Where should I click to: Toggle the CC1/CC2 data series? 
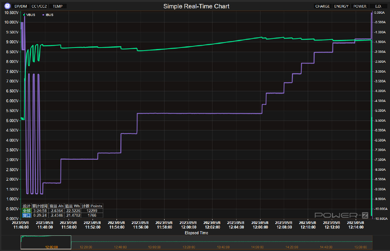pyautogui.click(x=39, y=6)
